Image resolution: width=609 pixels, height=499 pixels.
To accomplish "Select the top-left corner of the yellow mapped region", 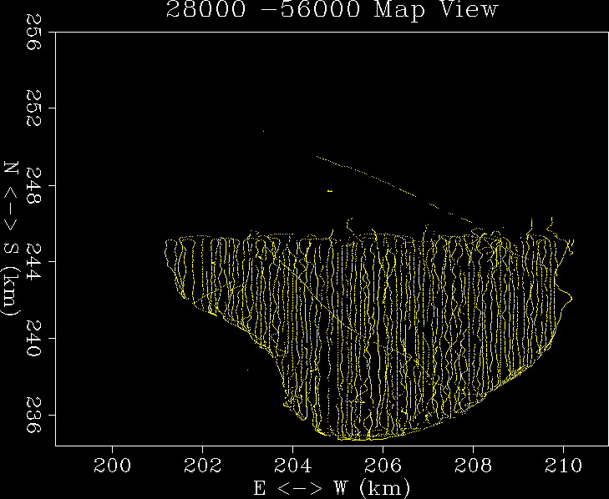I will click(x=168, y=240).
